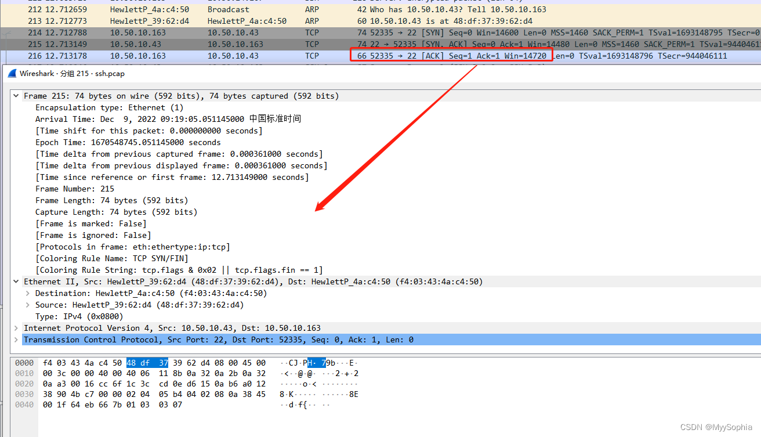This screenshot has height=437, width=761.
Task: Click the Wireshark shark fin window icon
Action: 12,74
